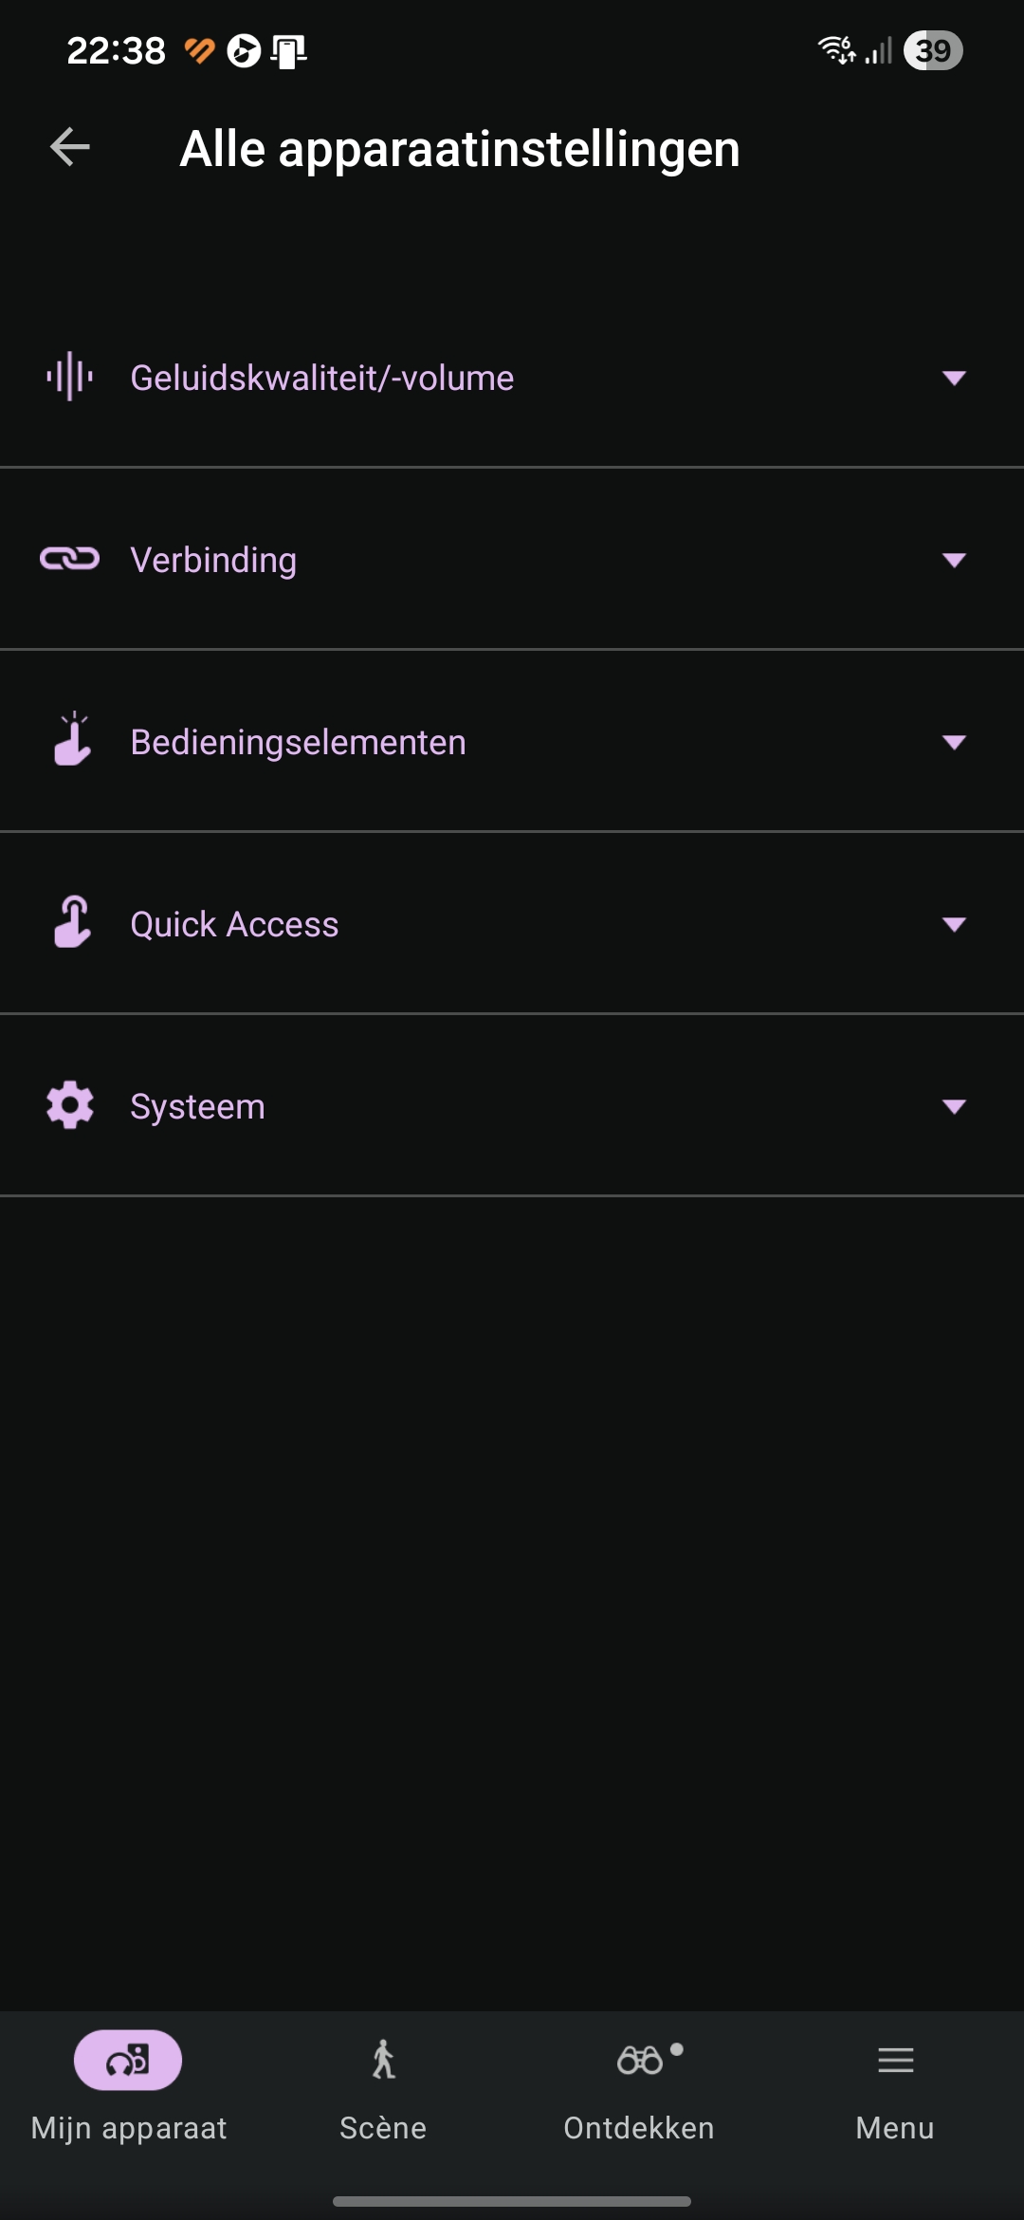Tap the walking person Scène icon

pyautogui.click(x=383, y=2060)
